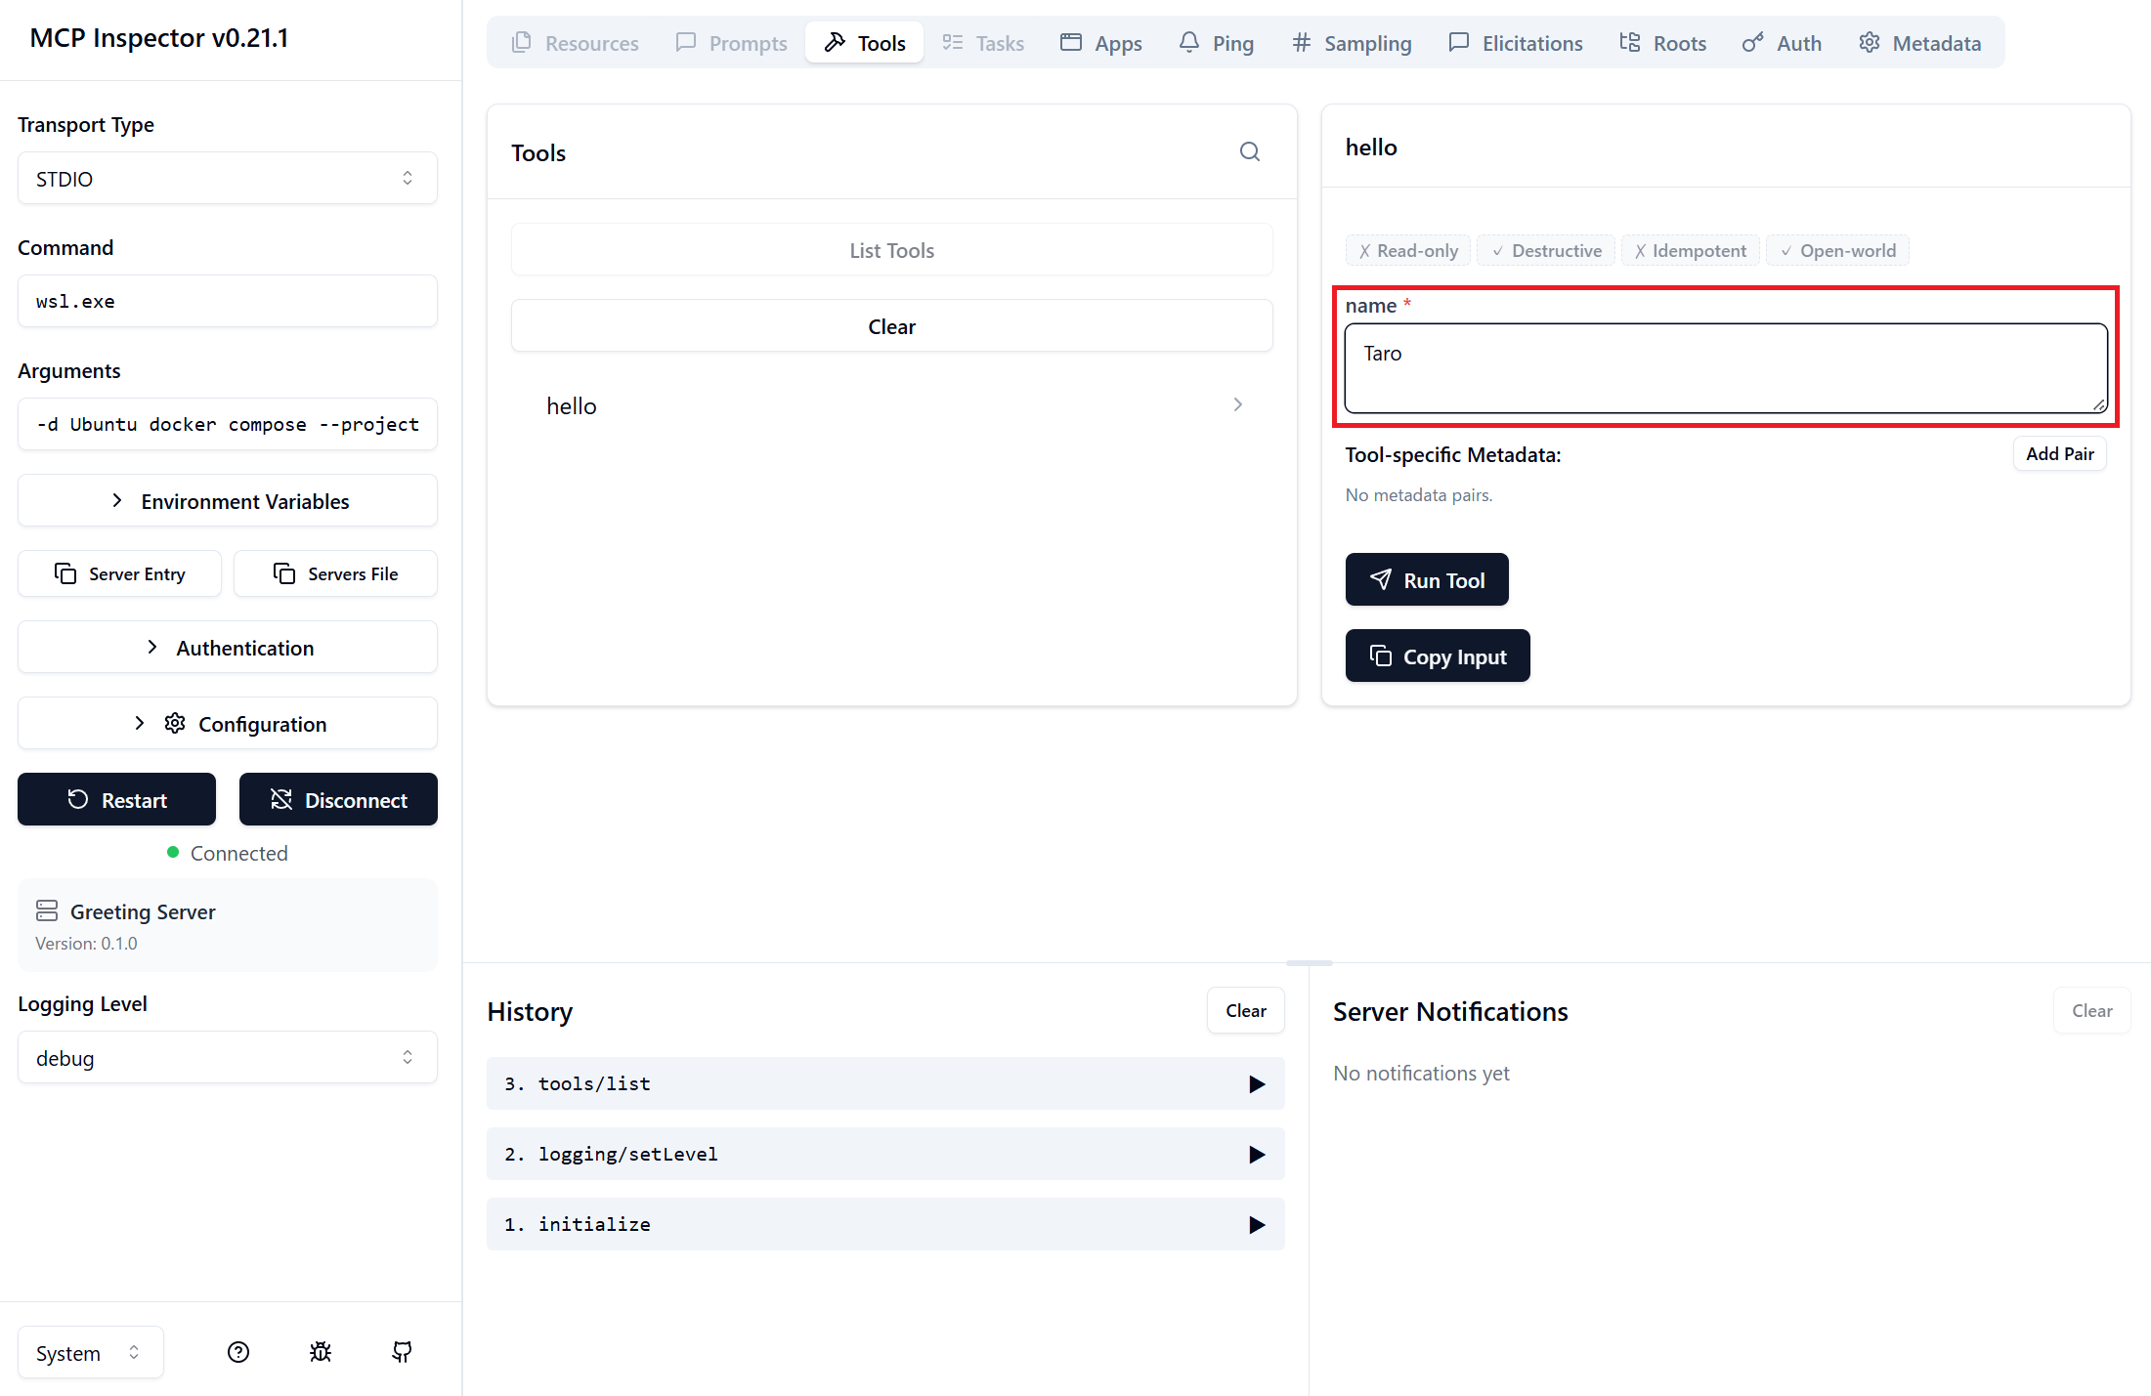2151x1396 pixels.
Task: Click the Arguments input field
Action: click(227, 424)
